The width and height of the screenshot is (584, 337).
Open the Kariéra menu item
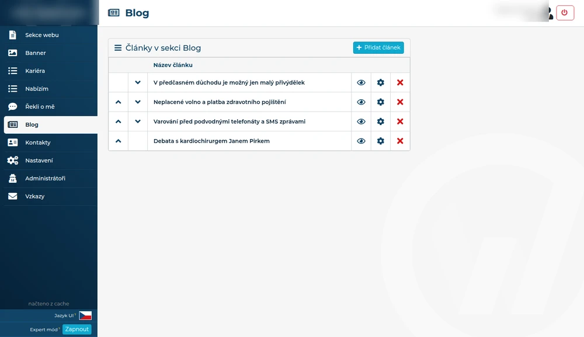51,71
